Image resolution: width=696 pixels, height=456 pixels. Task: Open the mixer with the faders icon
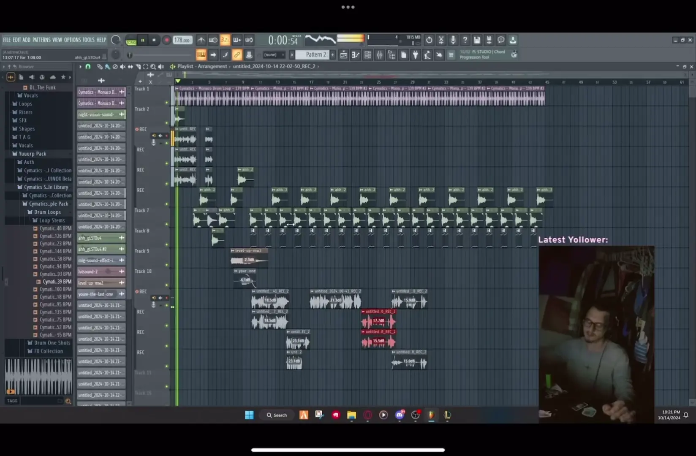tap(380, 55)
